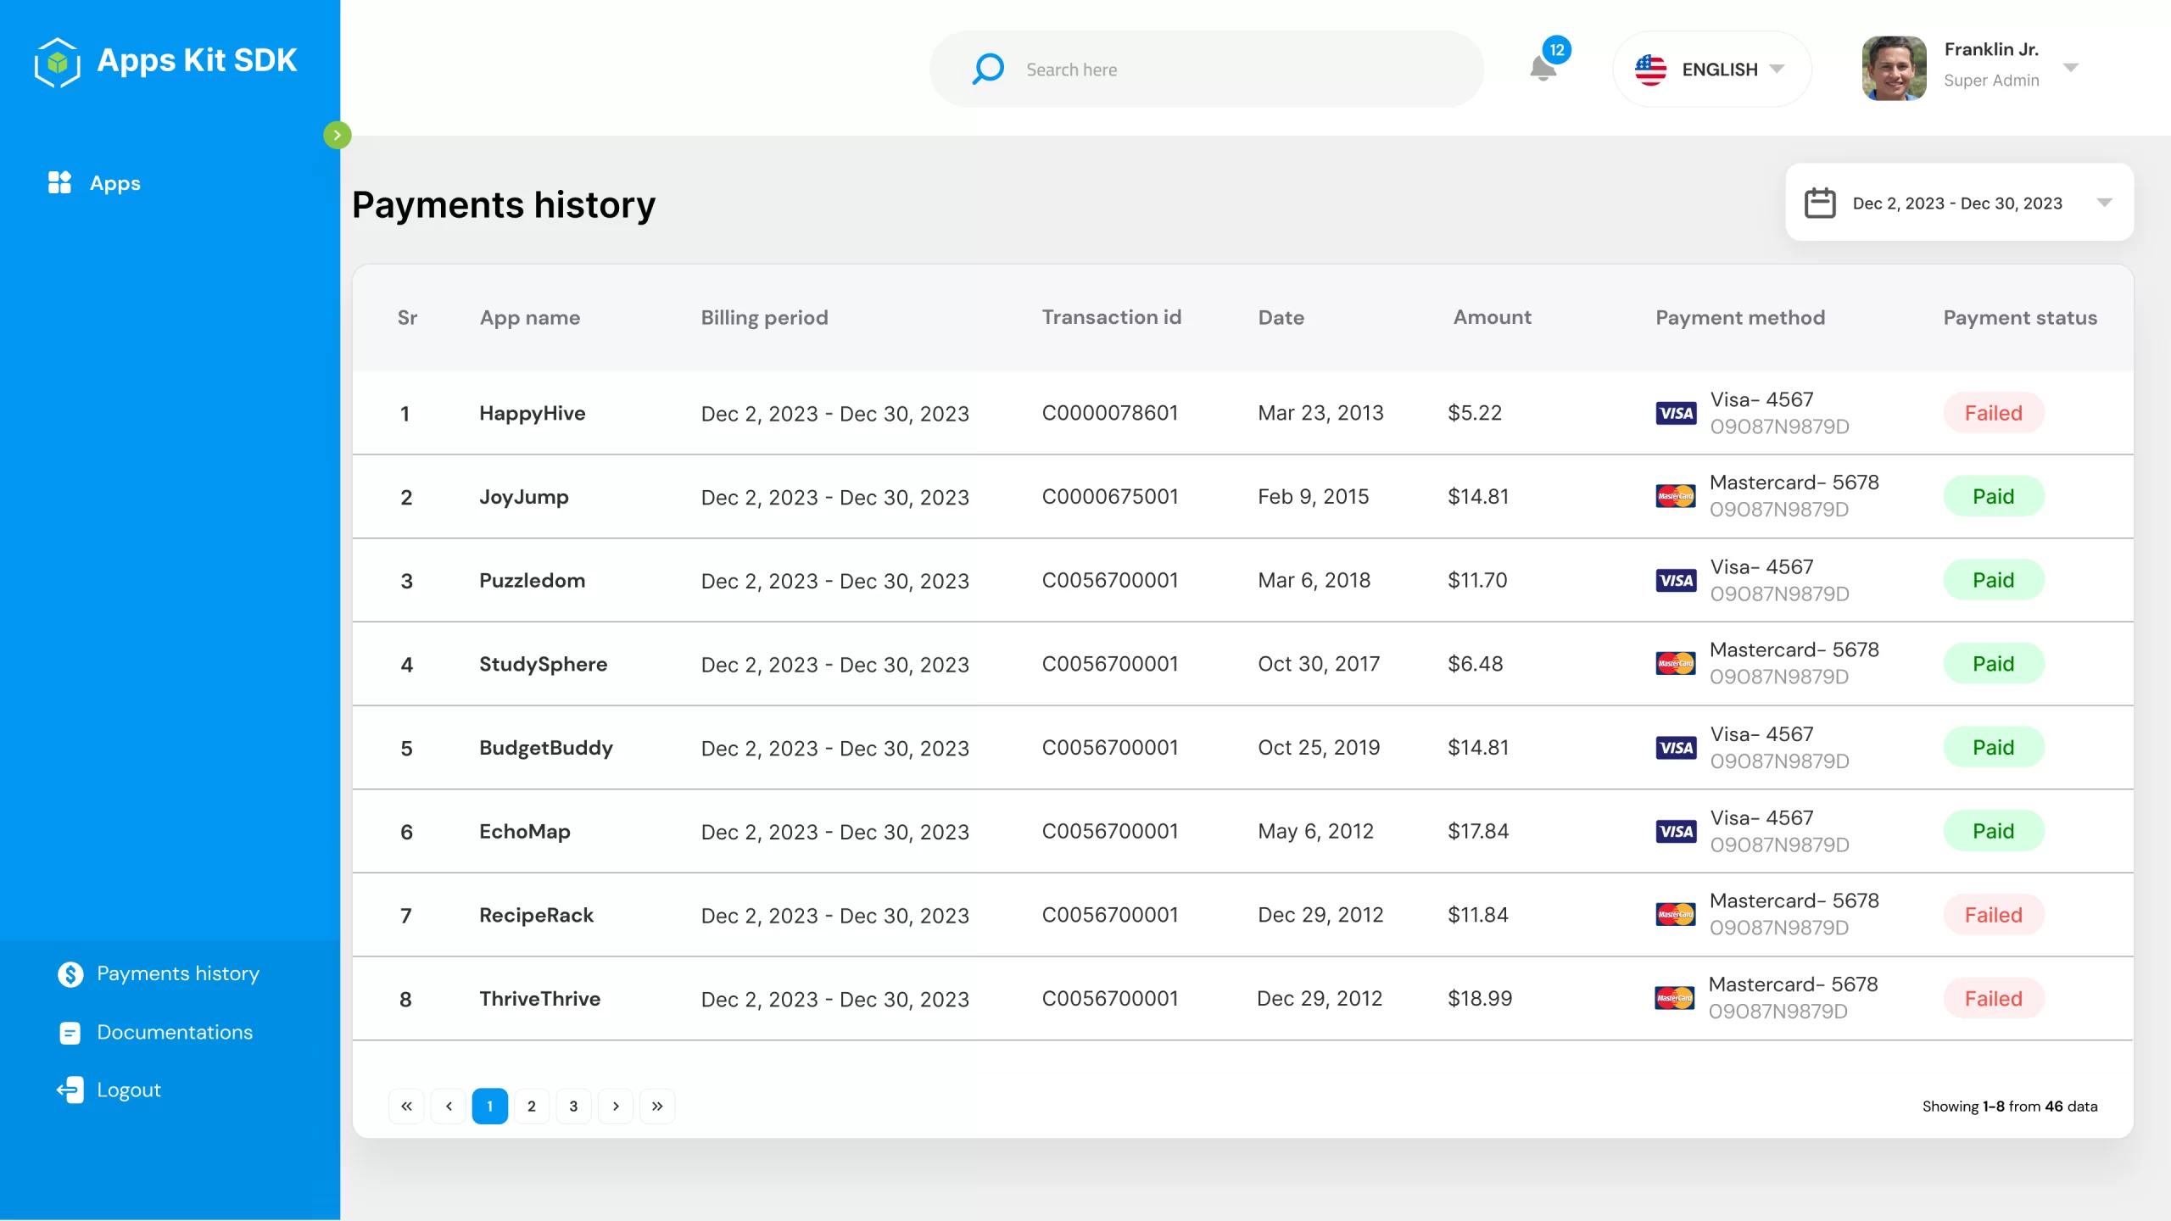Select page 3 in pagination
This screenshot has height=1221, width=2171.
pos(573,1106)
